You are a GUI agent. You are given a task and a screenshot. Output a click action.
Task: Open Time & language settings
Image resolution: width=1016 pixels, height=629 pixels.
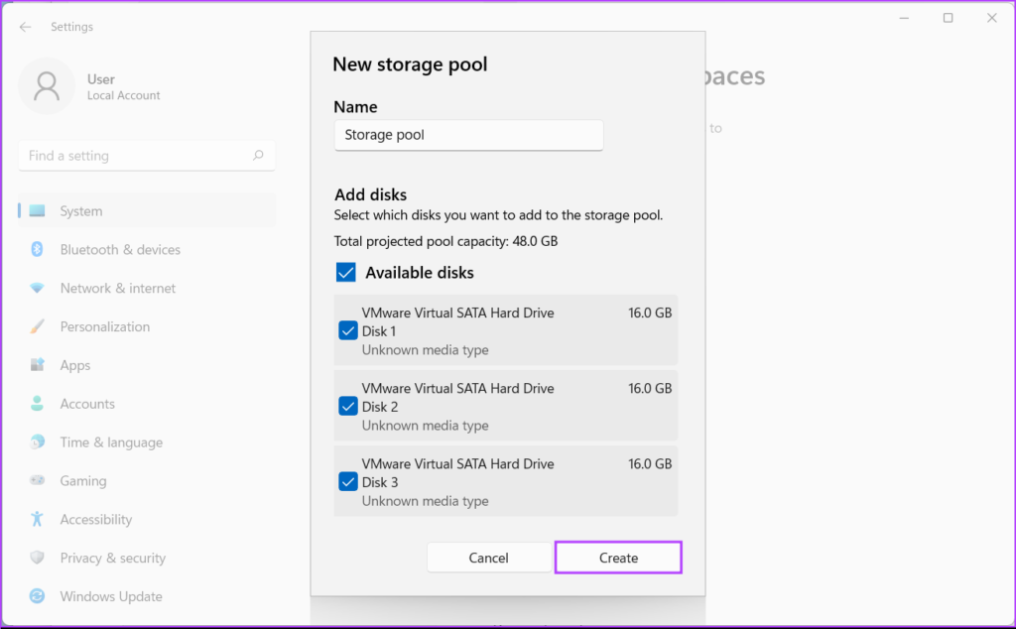(111, 442)
